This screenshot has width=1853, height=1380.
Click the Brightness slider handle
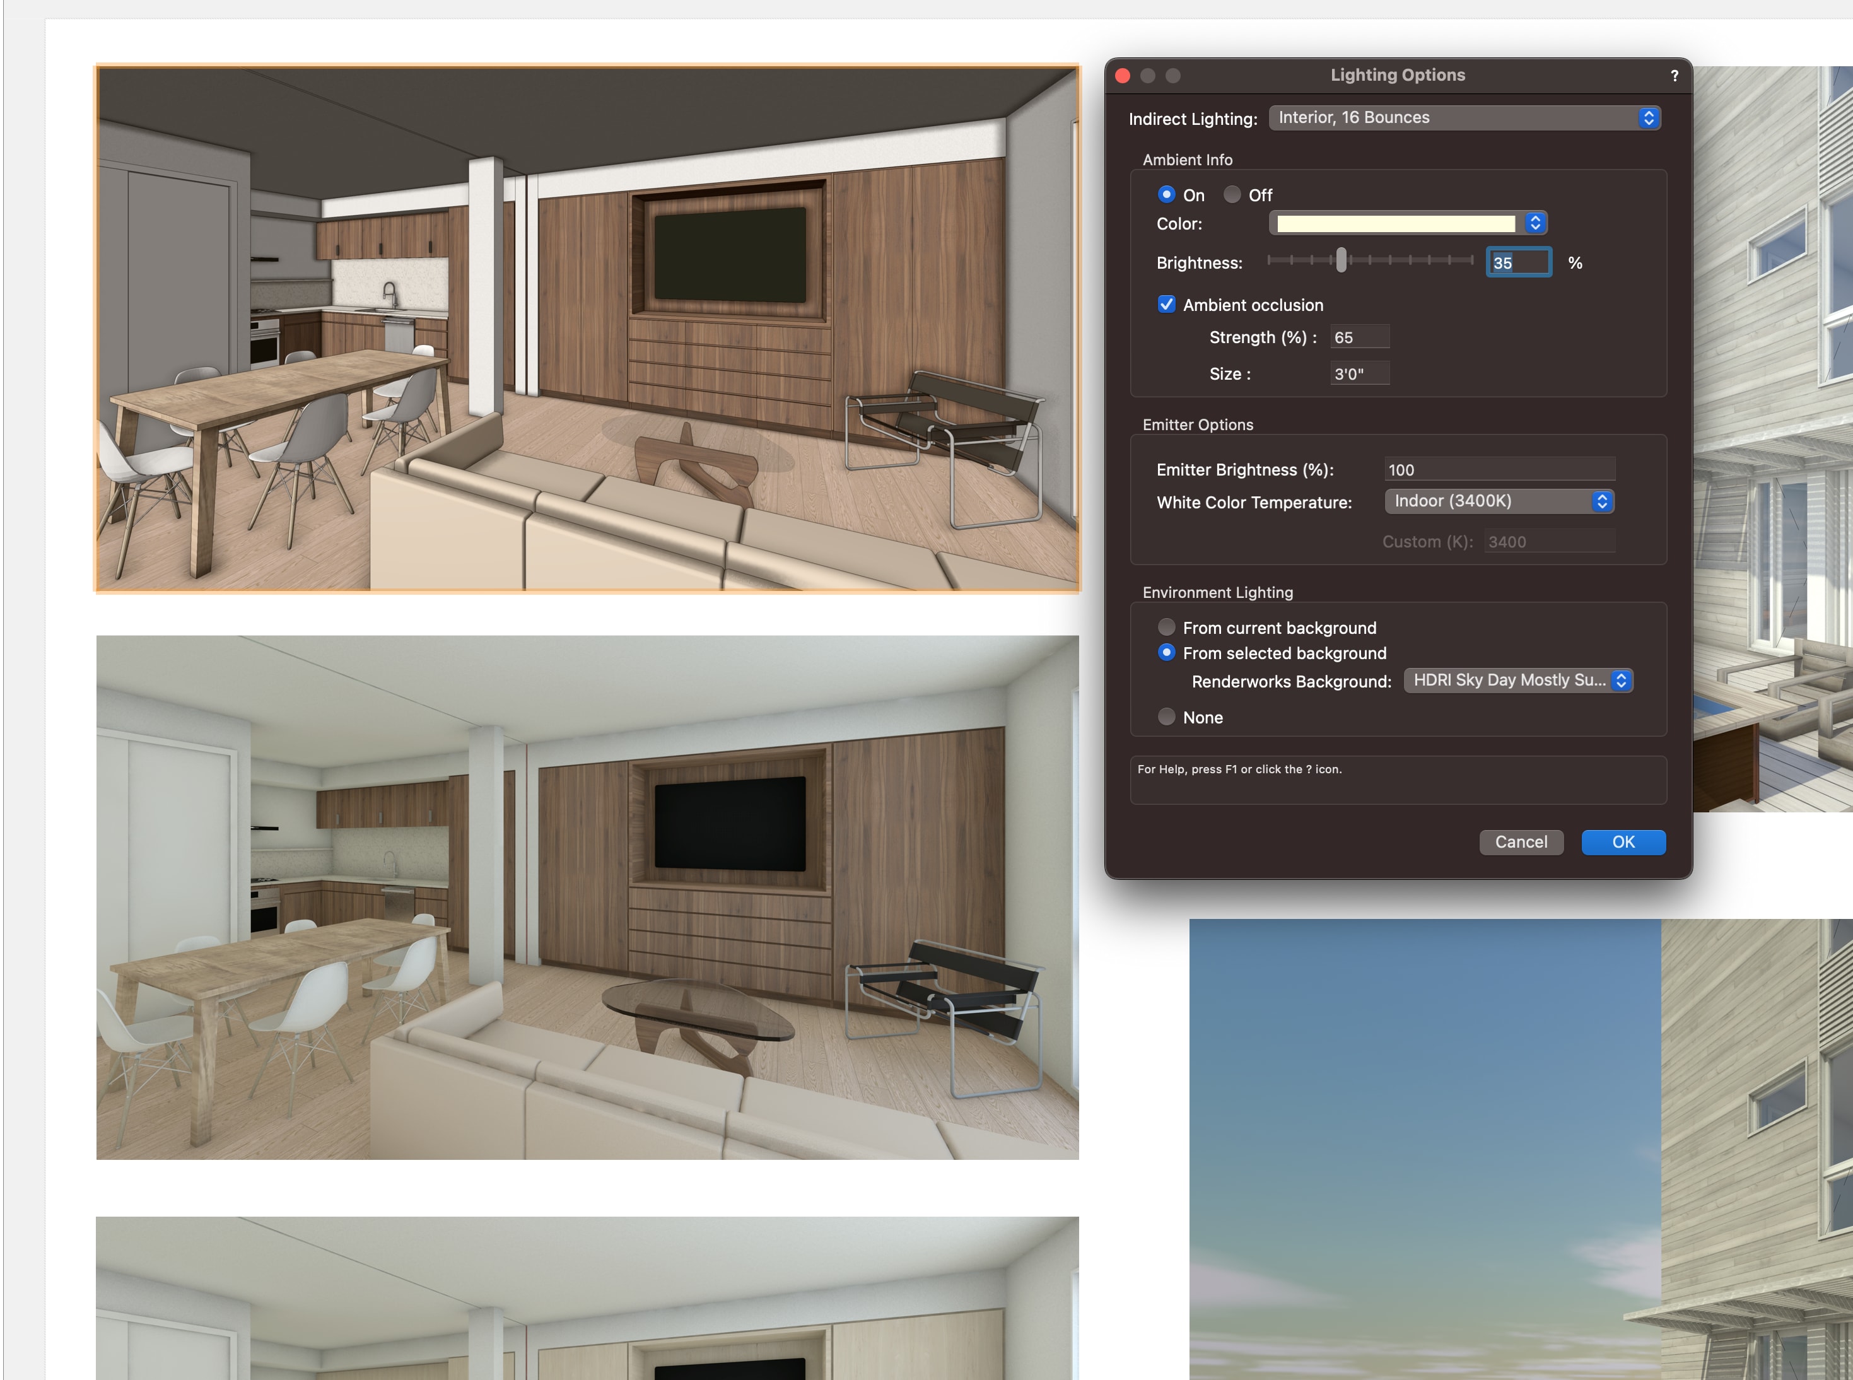[x=1341, y=260]
